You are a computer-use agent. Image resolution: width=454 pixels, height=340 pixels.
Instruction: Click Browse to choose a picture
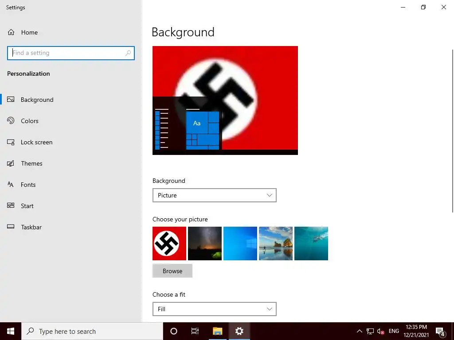pos(172,271)
